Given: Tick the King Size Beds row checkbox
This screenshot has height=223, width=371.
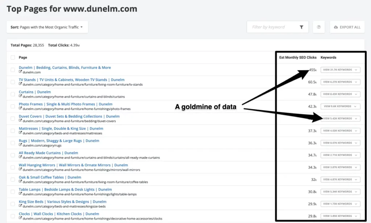Looking at the screenshot, I should (x=13, y=204).
